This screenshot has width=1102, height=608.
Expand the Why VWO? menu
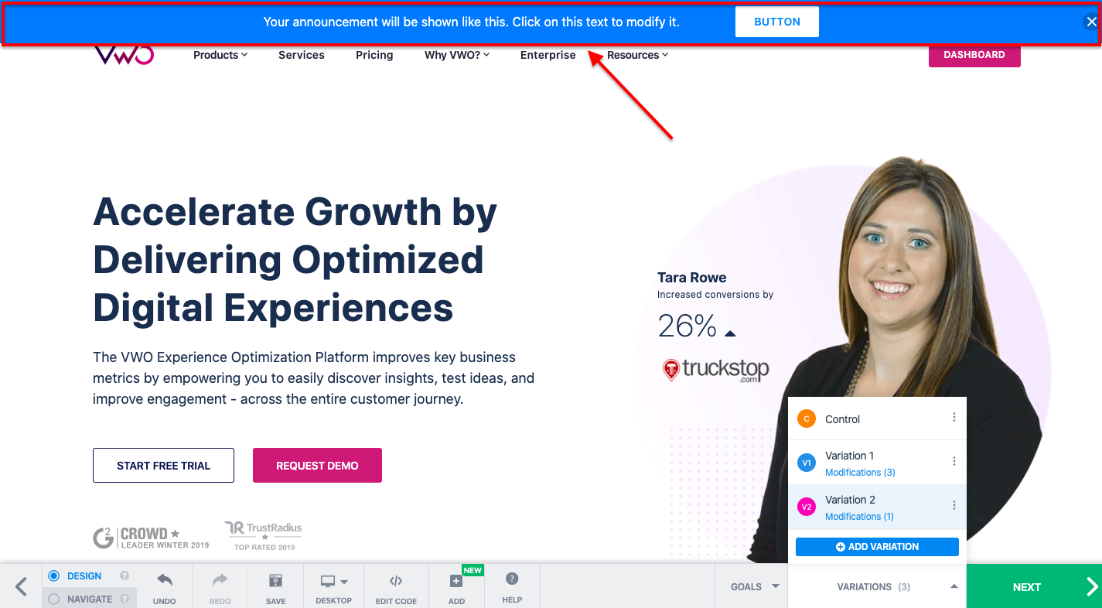click(457, 55)
